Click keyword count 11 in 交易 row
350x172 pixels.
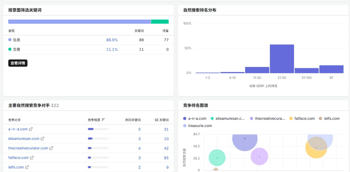coord(141,50)
